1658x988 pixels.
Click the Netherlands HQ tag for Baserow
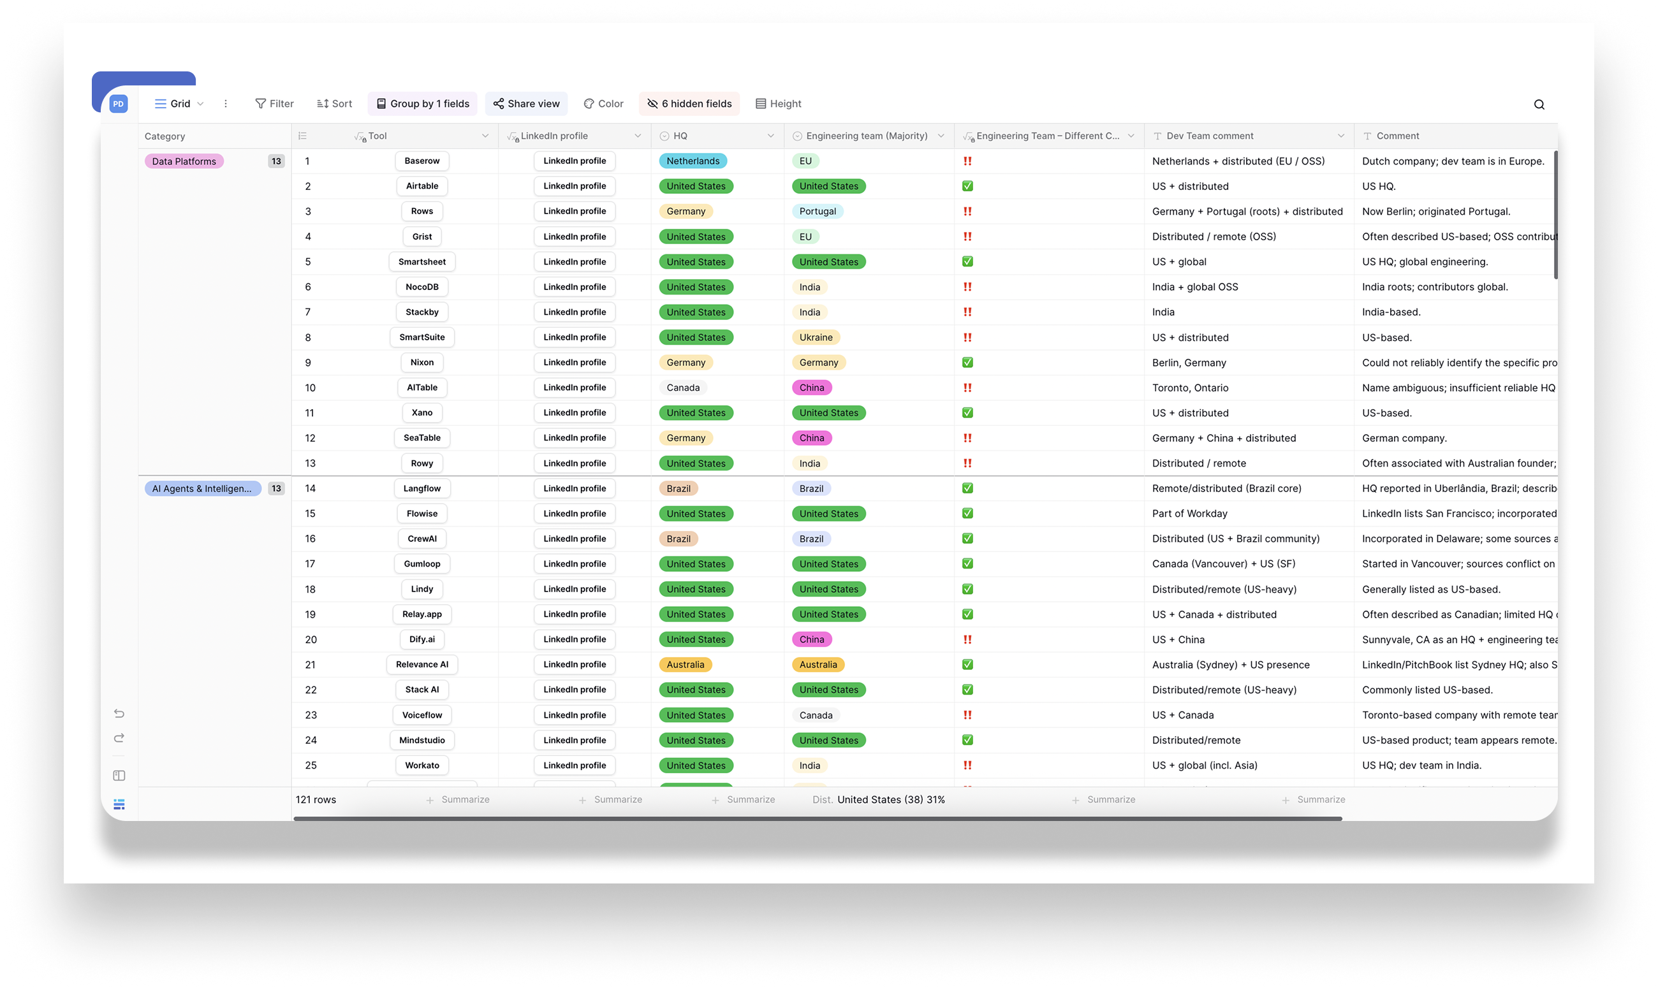(x=693, y=161)
